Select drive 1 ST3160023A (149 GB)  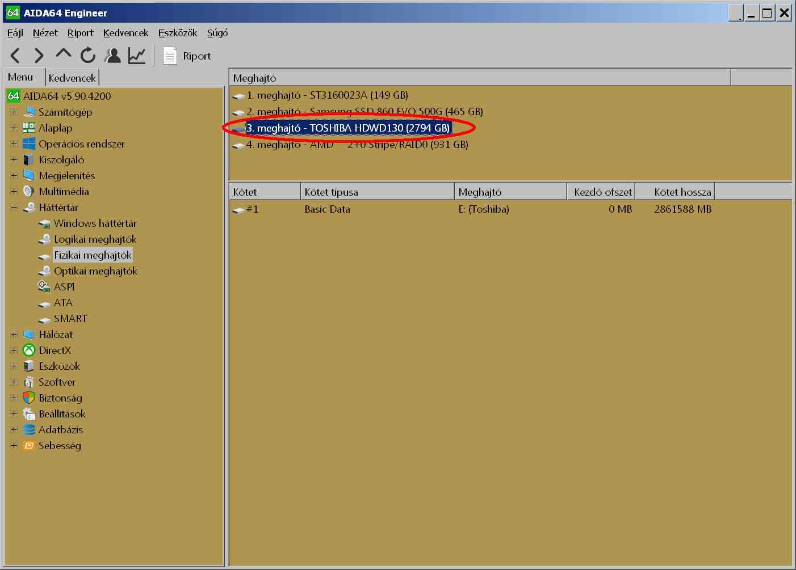[x=327, y=95]
